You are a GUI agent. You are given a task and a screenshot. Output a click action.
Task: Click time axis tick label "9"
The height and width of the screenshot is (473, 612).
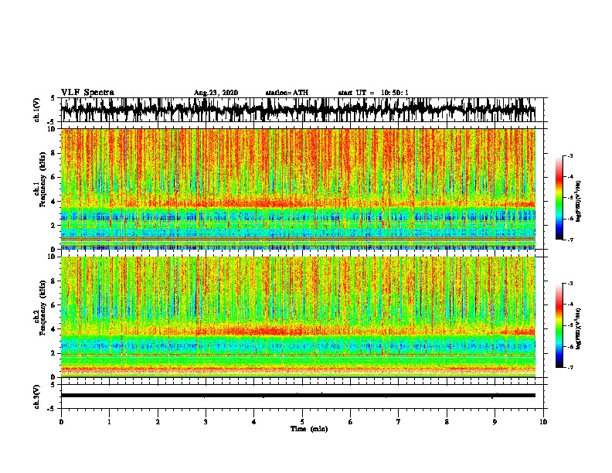pyautogui.click(x=495, y=422)
